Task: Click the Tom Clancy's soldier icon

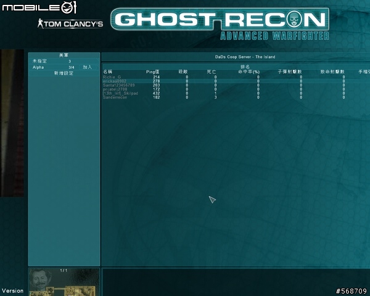Action: (x=40, y=23)
